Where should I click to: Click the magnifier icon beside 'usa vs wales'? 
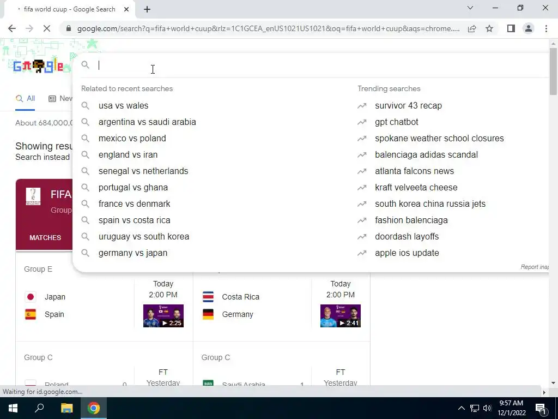click(x=85, y=105)
